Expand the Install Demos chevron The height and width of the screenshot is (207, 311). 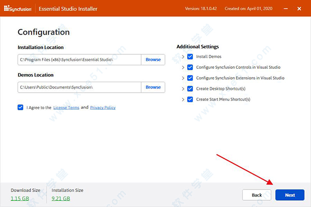[183, 56]
